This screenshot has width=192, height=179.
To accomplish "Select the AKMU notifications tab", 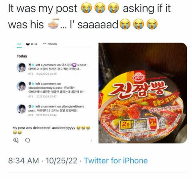I will [x=50, y=44].
